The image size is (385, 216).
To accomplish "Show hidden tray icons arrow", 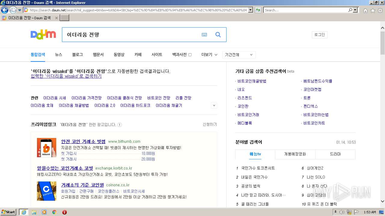I will [335, 212].
